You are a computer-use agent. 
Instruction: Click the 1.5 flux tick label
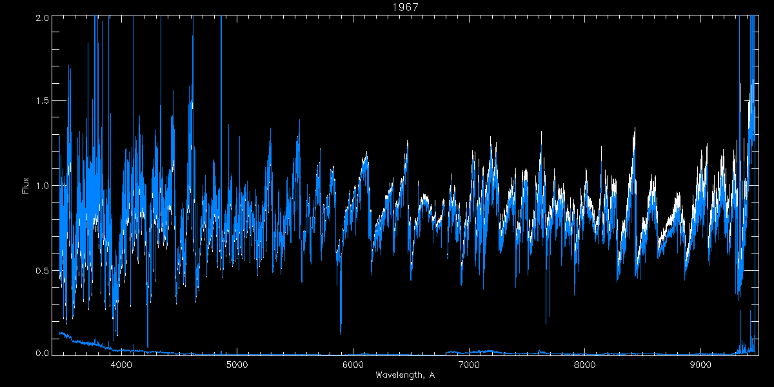coord(41,101)
